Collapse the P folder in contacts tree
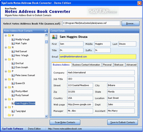The height and width of the screenshot is (132, 143). (x=6, y=71)
